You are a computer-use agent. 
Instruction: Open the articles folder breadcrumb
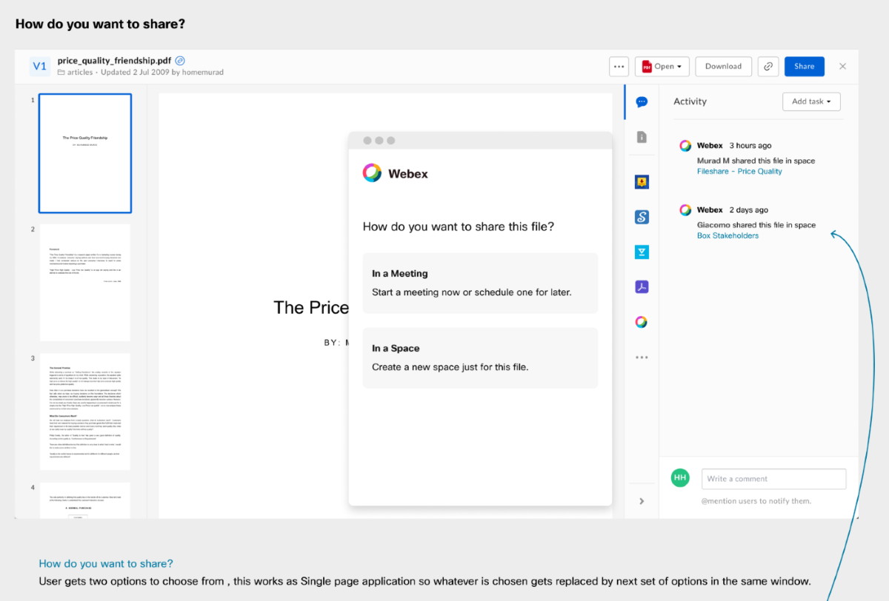76,73
